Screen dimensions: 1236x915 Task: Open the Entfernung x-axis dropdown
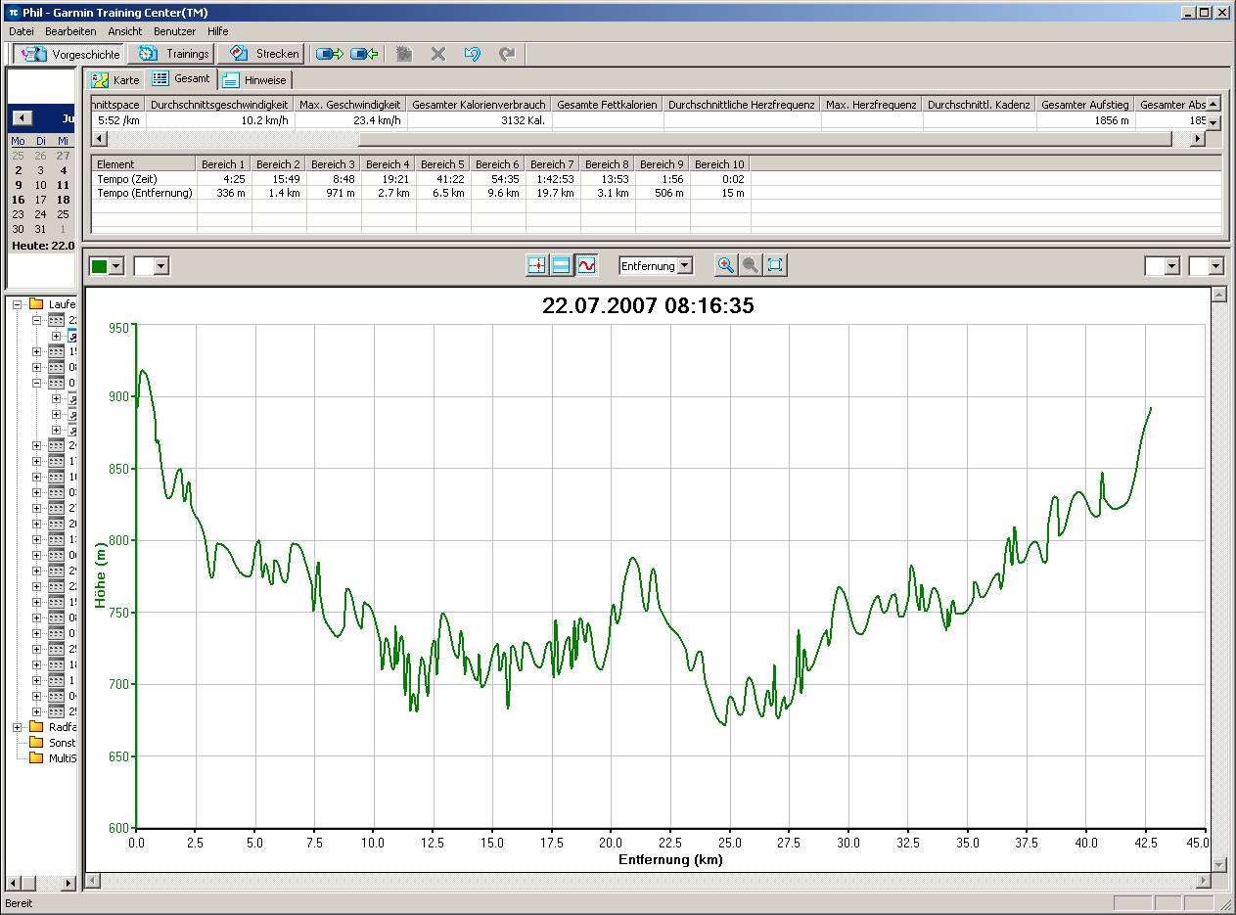tap(685, 265)
